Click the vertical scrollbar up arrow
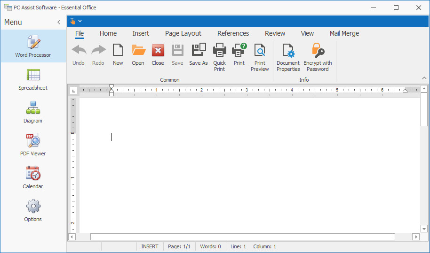This screenshot has width=430, height=253. (x=424, y=89)
